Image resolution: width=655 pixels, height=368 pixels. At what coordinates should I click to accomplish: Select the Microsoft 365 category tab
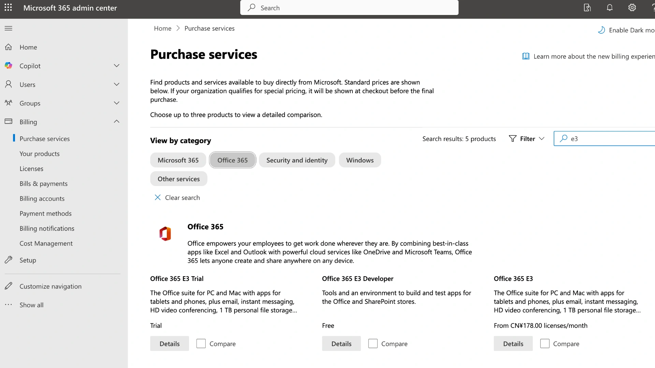[x=178, y=160]
